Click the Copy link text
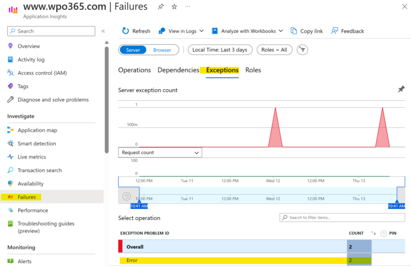Screen dimensions: 411x267 [312, 31]
